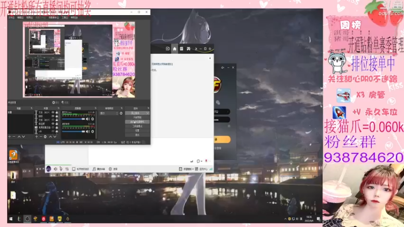
Task: Enable Studio Mode in OBS controls
Action: 137,126
